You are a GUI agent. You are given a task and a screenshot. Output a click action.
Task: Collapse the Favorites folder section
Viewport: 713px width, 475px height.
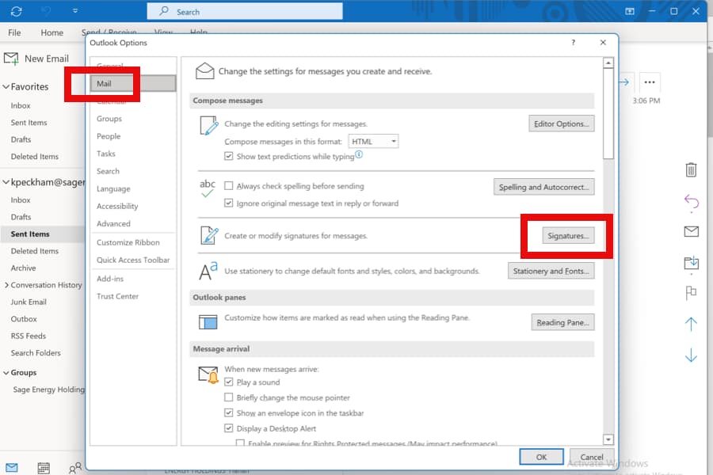(6, 86)
